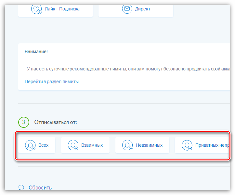Click the text about суточные рекомендованные лимиты

coord(127,69)
